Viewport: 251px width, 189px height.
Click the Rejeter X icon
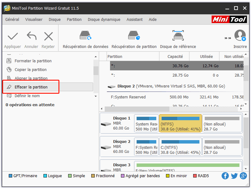click(x=48, y=36)
